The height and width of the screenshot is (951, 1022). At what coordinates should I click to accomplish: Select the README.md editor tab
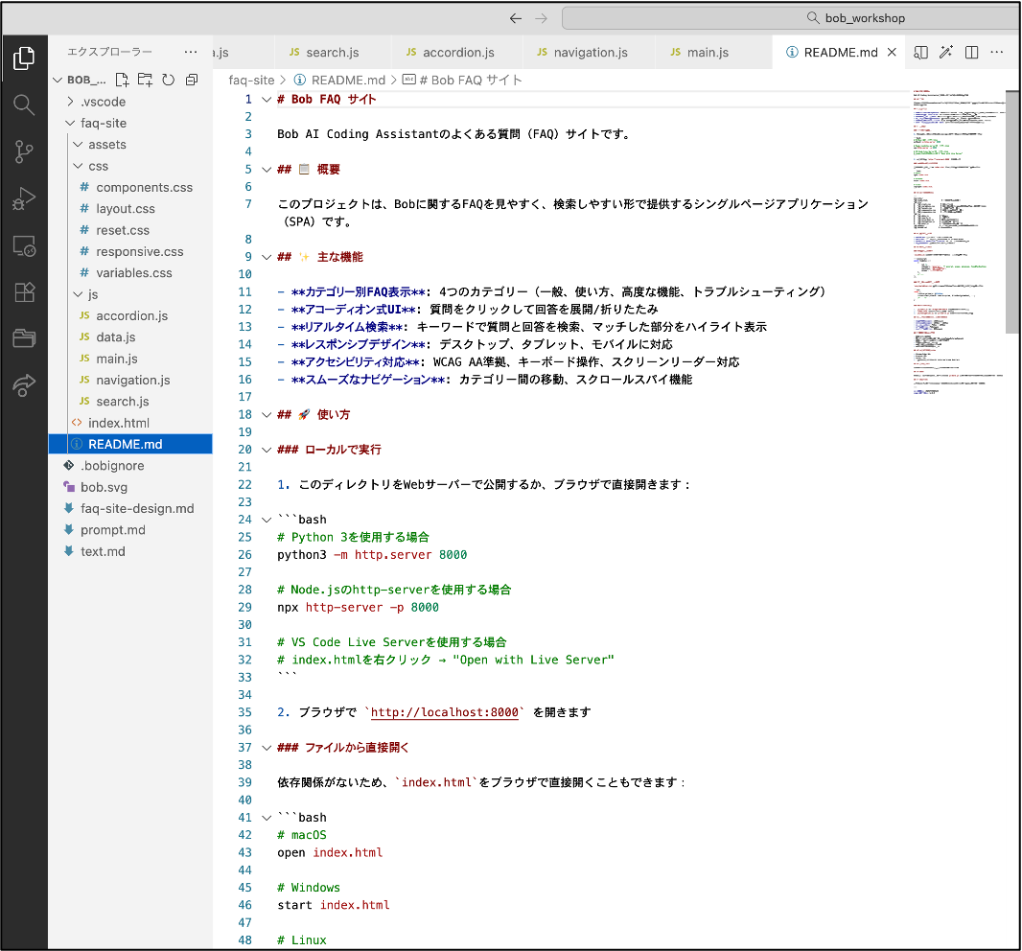coord(840,52)
